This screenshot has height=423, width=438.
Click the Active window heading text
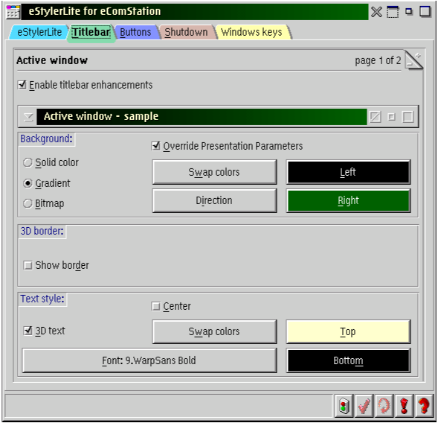pyautogui.click(x=52, y=60)
